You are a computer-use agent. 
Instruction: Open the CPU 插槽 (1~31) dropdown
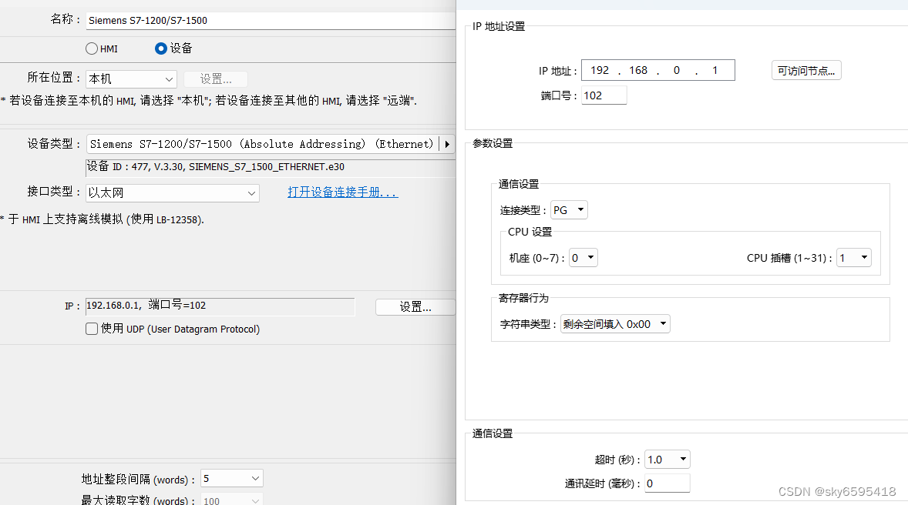point(854,257)
